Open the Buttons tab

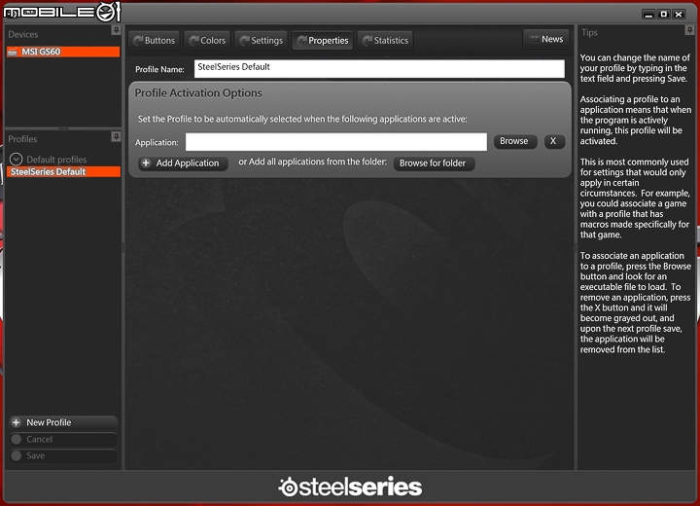pyautogui.click(x=154, y=41)
